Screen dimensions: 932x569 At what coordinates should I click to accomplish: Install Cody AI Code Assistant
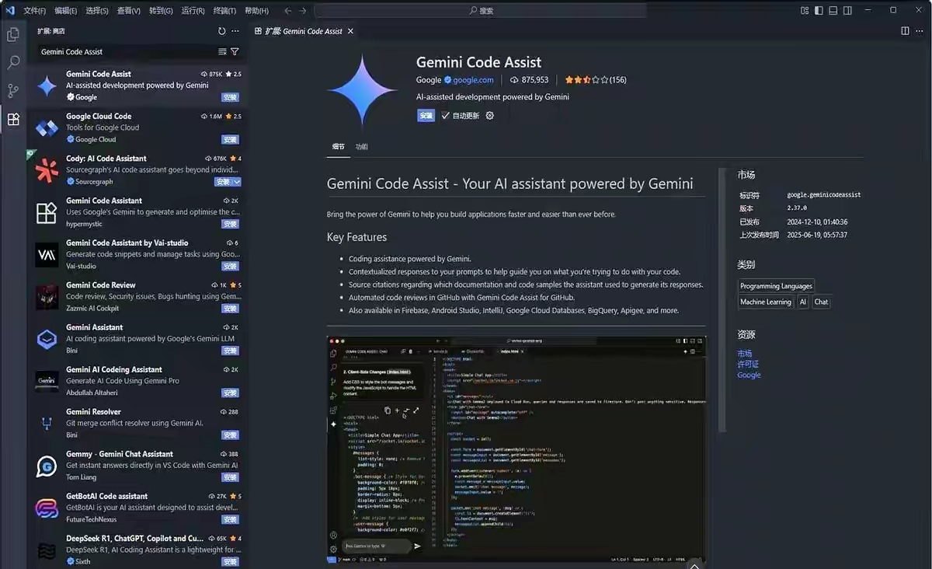point(223,182)
